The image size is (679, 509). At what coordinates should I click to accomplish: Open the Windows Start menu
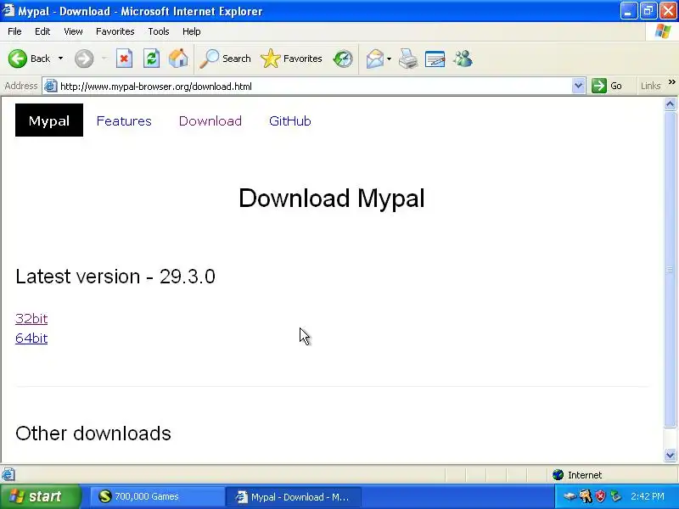click(x=41, y=496)
